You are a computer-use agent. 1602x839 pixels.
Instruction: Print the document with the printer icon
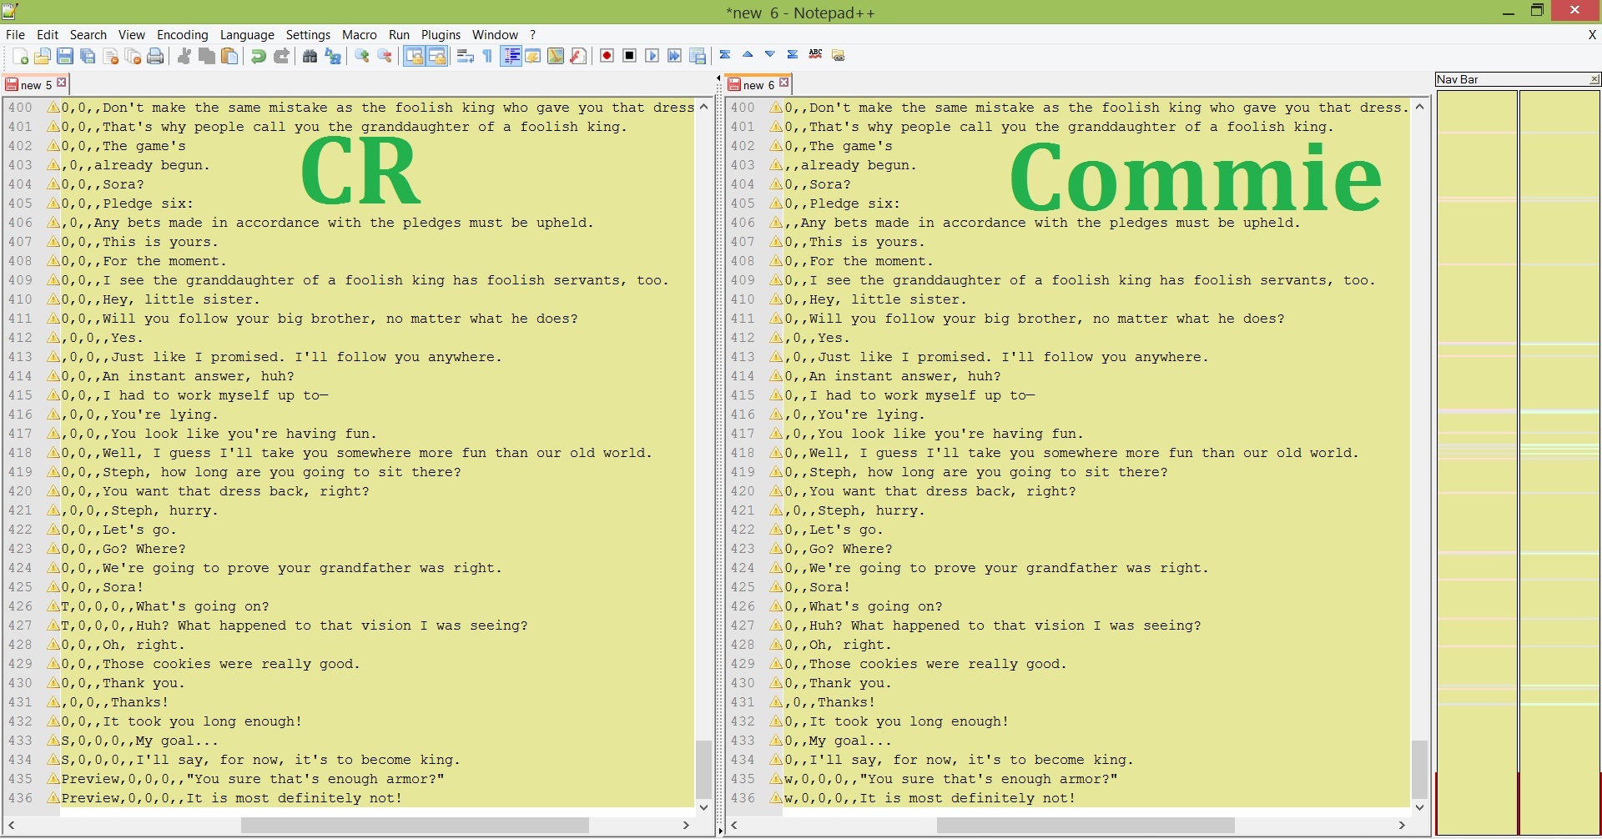click(155, 56)
